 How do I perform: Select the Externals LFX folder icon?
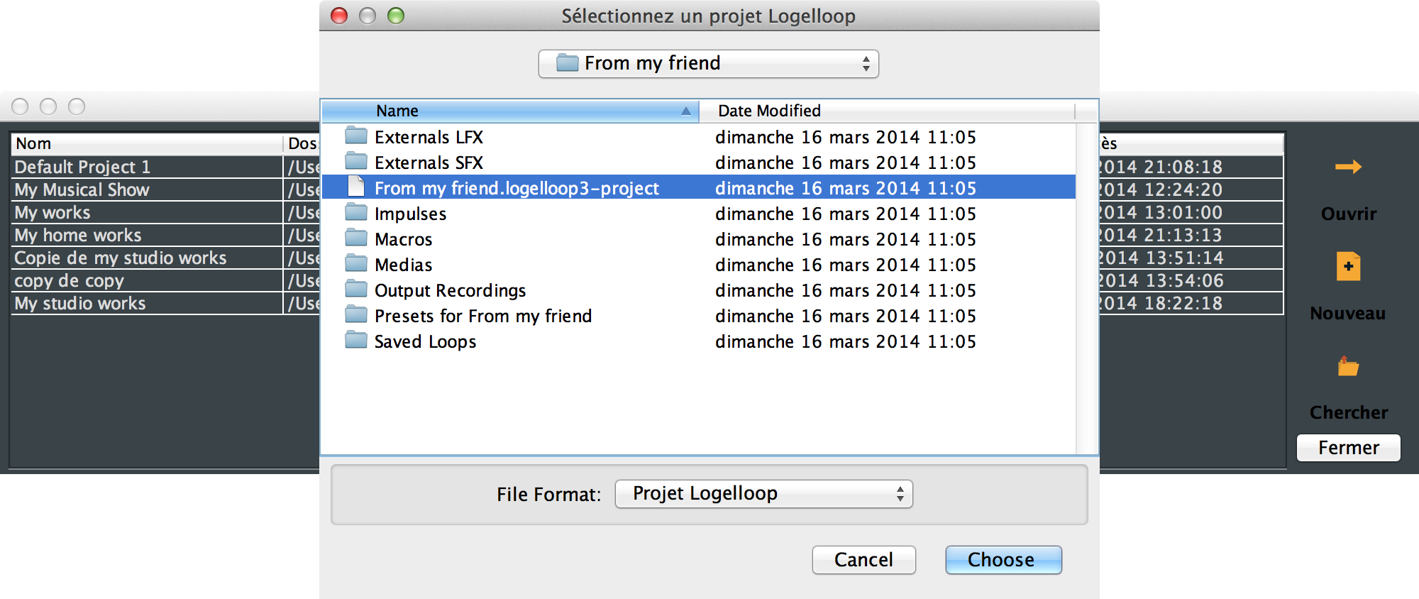(356, 136)
